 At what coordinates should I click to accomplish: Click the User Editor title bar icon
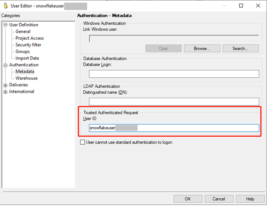(5, 6)
